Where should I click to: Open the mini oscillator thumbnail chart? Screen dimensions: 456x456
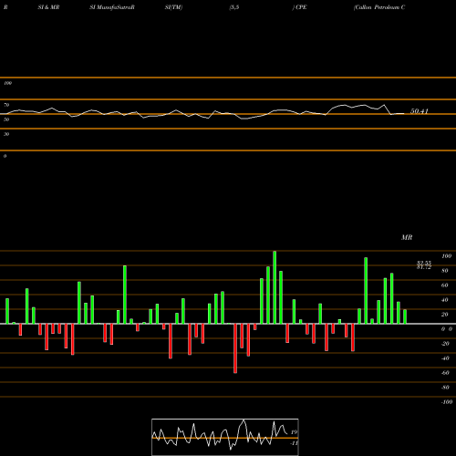coord(225,437)
